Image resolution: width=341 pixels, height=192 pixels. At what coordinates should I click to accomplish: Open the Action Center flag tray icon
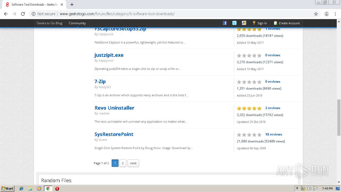[315, 189]
